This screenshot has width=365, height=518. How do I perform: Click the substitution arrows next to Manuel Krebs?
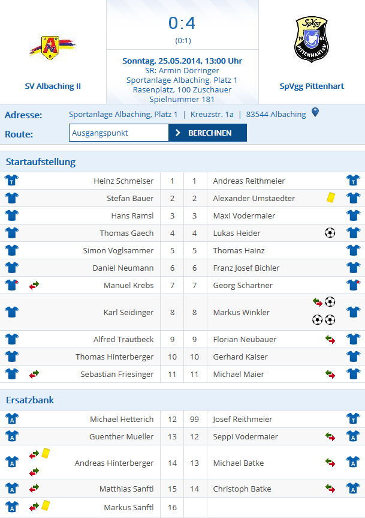(x=34, y=285)
